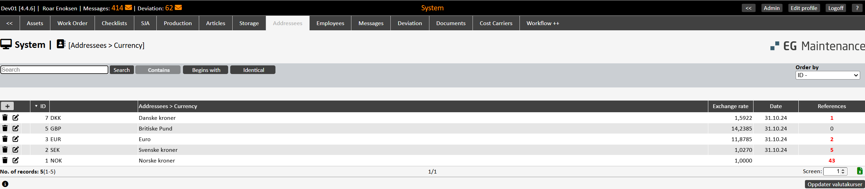Add new currency with plus button
This screenshot has height=189, width=865.
7,106
